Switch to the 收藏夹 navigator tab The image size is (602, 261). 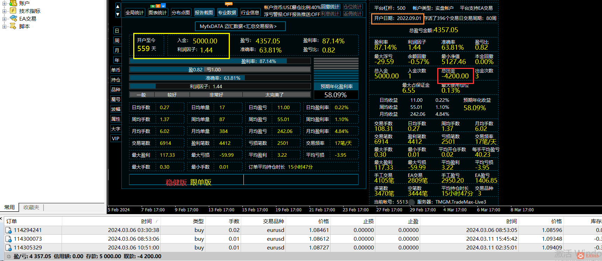pos(31,207)
